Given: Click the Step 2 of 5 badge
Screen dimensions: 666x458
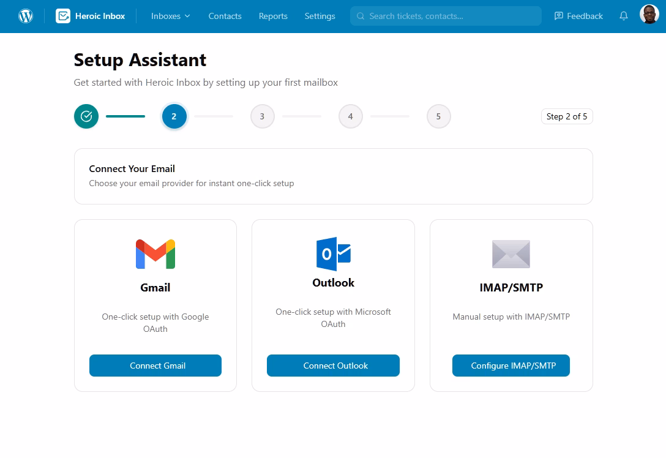Looking at the screenshot, I should click(x=567, y=116).
